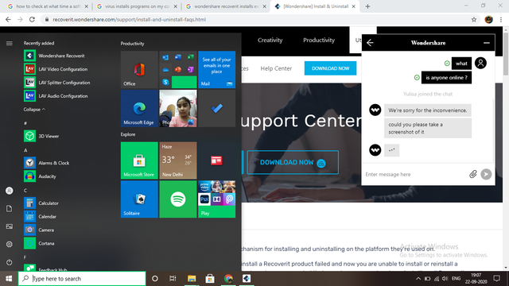Minimize the Wondershare chat widget
Image resolution: width=509 pixels, height=286 pixels.
(486, 43)
